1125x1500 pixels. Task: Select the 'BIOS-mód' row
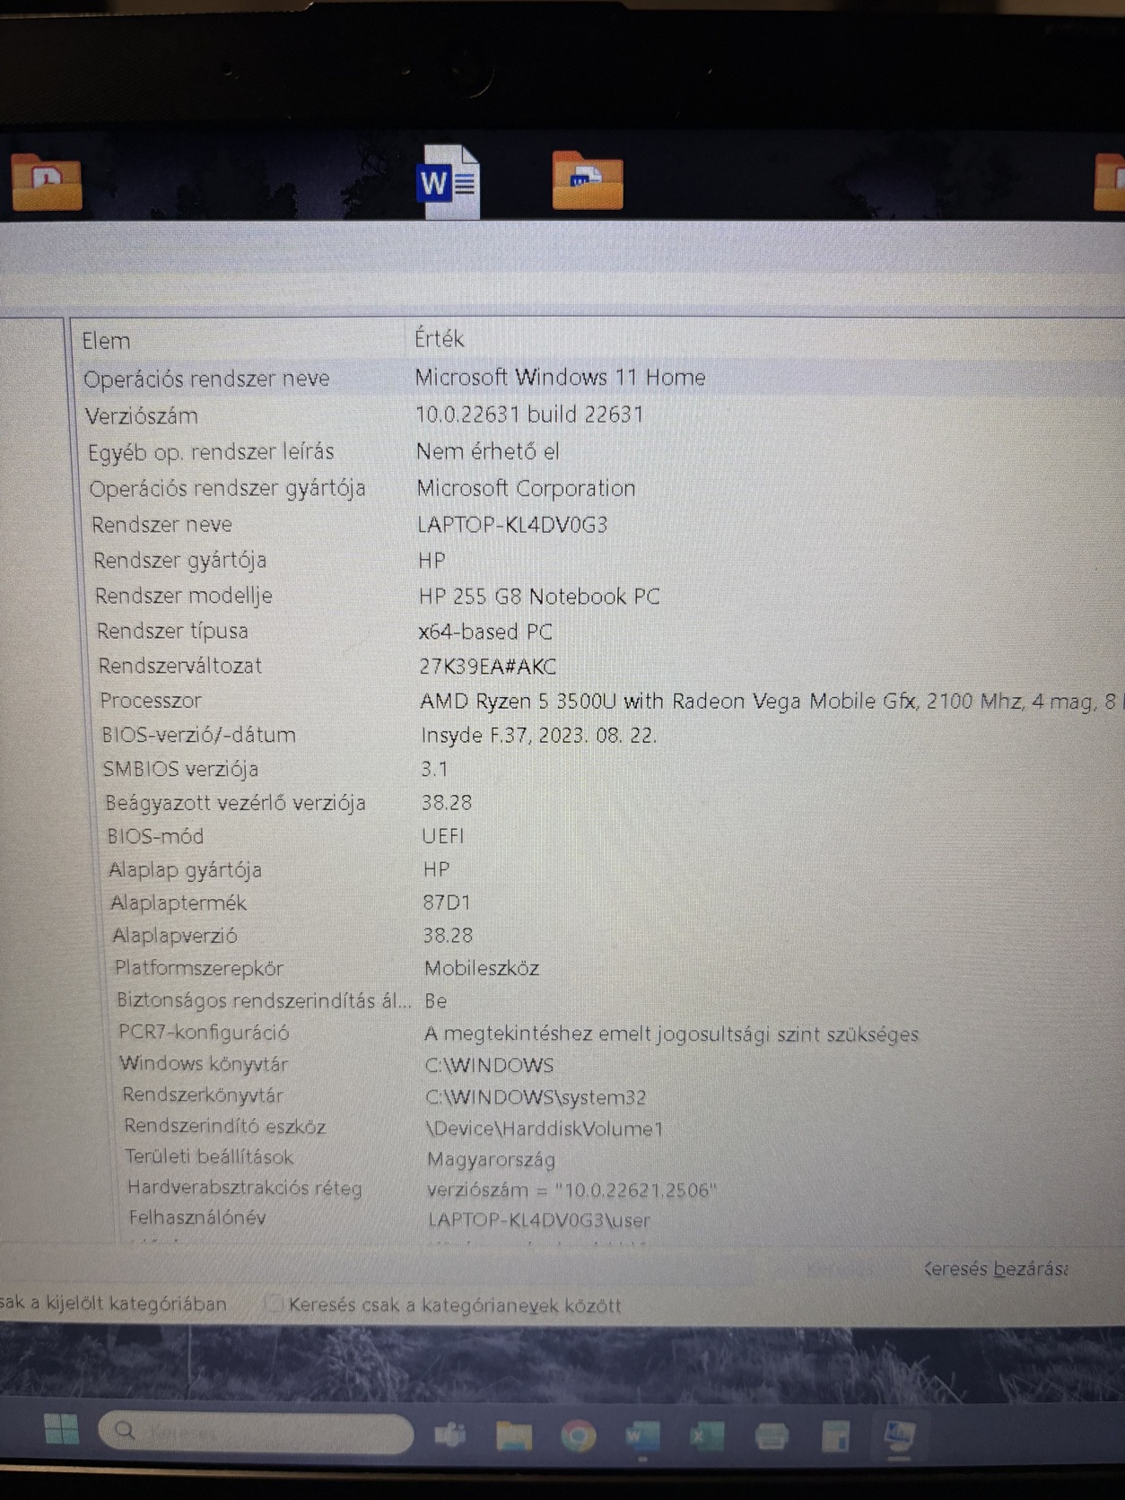[599, 836]
